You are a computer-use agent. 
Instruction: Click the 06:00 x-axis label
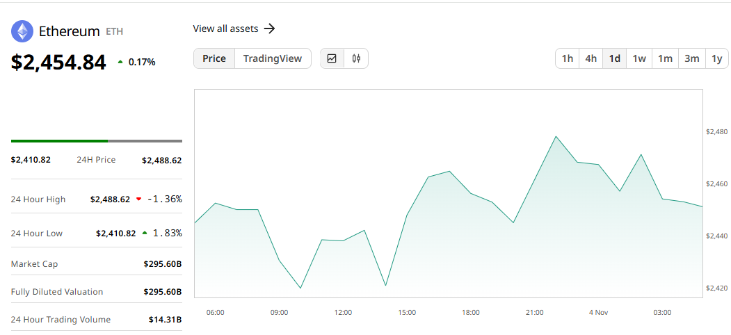[216, 312]
